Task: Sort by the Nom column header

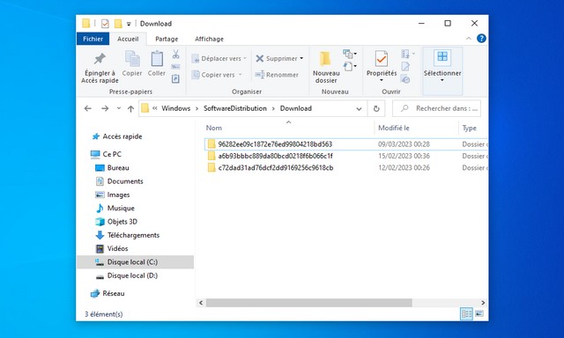Action: point(214,128)
